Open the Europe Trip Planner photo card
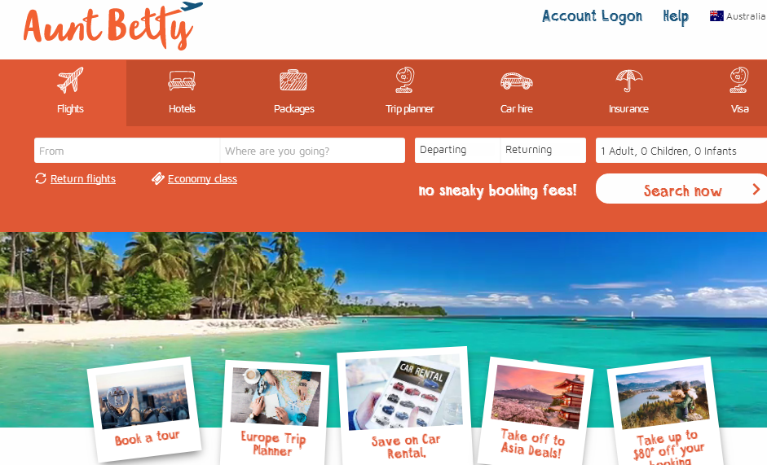This screenshot has height=465, width=767. 274,412
